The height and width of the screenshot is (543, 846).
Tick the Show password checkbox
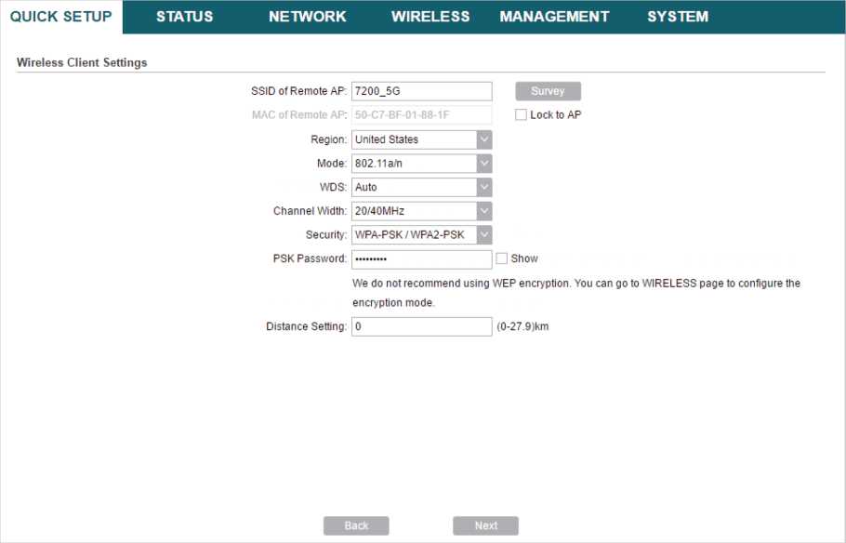point(502,258)
